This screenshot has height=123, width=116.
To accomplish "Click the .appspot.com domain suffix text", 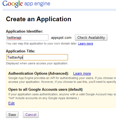I will [61, 38].
